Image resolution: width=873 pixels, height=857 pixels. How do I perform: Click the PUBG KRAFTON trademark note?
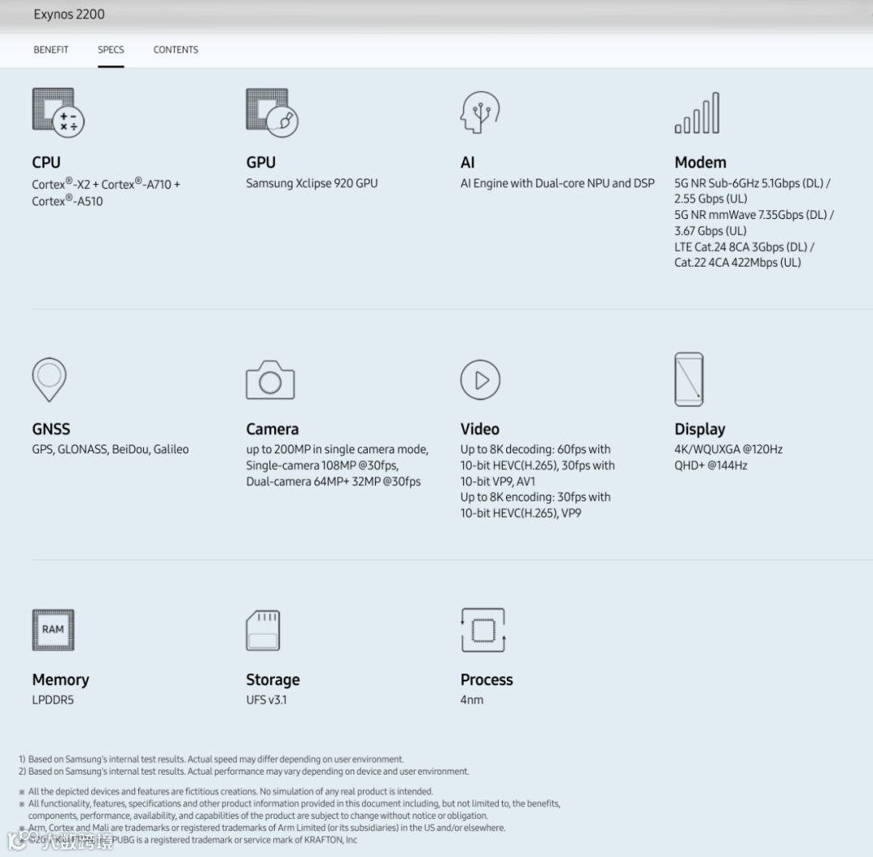(192, 840)
